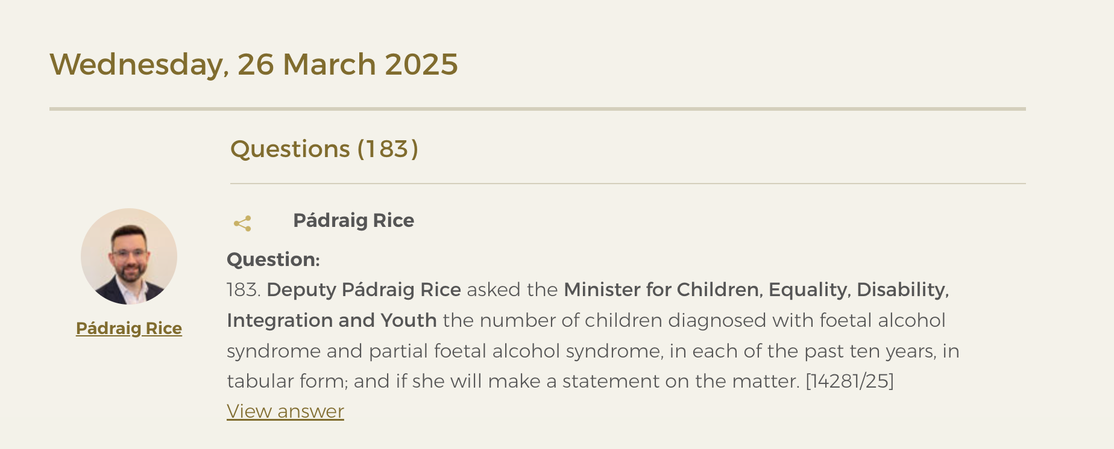Viewport: 1114px width, 449px height.
Task: Click the 183. question number prefix
Action: tap(244, 290)
